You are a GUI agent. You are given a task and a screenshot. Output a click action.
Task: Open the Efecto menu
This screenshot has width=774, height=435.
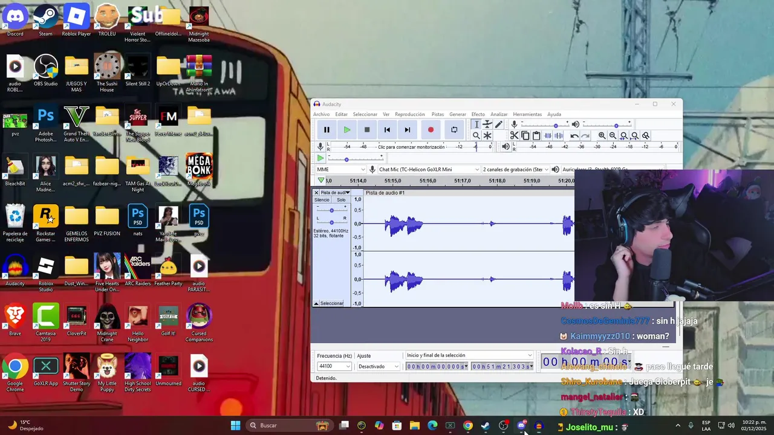point(478,114)
